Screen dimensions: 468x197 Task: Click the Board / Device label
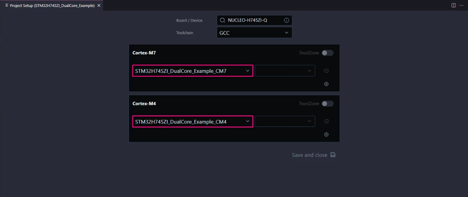pyautogui.click(x=189, y=21)
